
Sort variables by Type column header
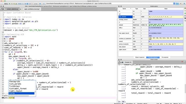137,9
